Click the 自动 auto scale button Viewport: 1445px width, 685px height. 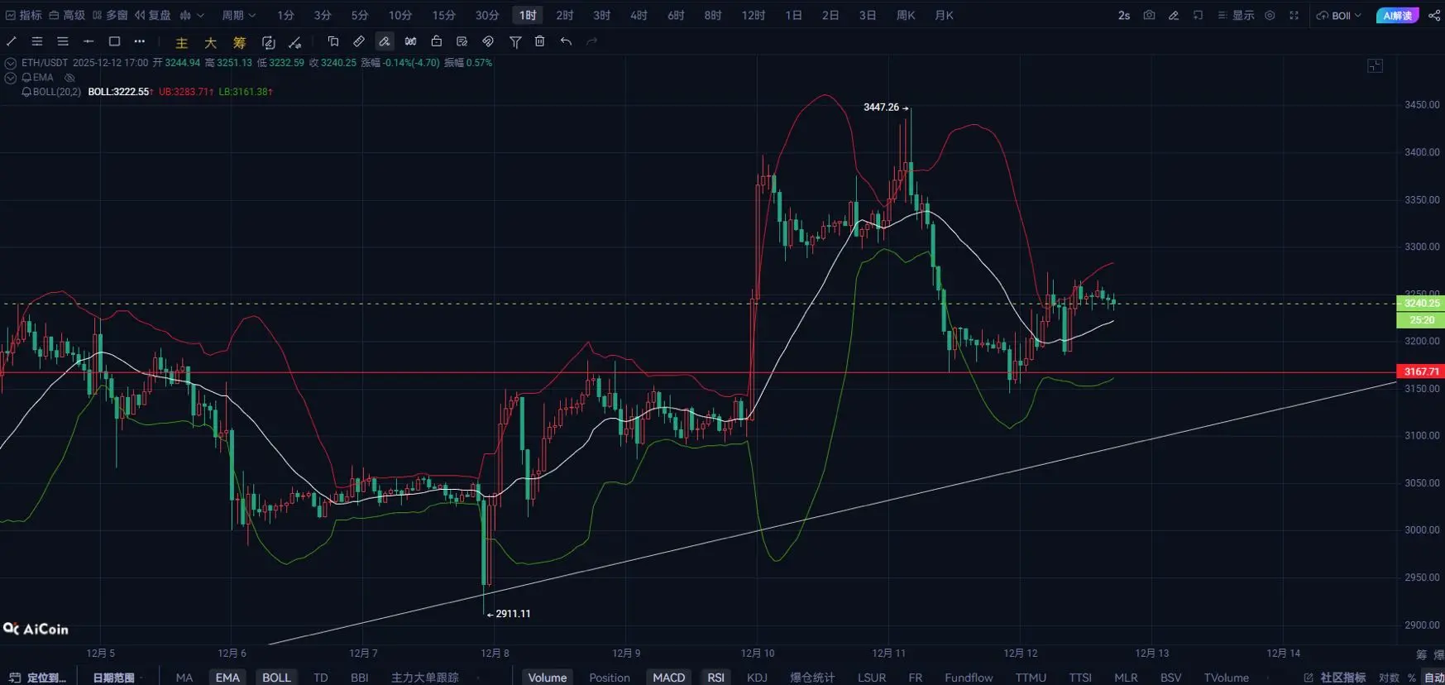pos(1433,677)
